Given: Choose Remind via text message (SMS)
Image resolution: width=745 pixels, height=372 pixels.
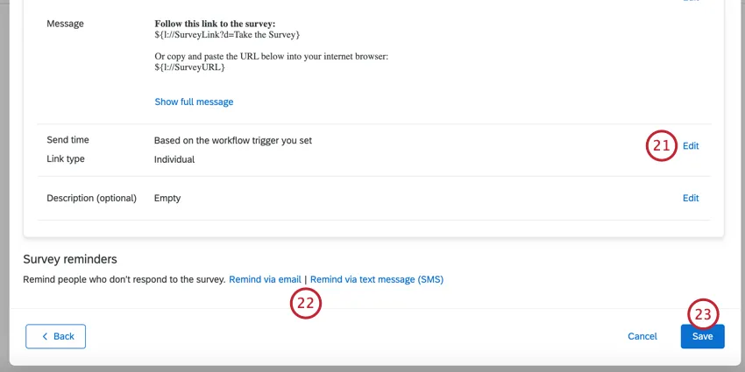Looking at the screenshot, I should (x=377, y=279).
